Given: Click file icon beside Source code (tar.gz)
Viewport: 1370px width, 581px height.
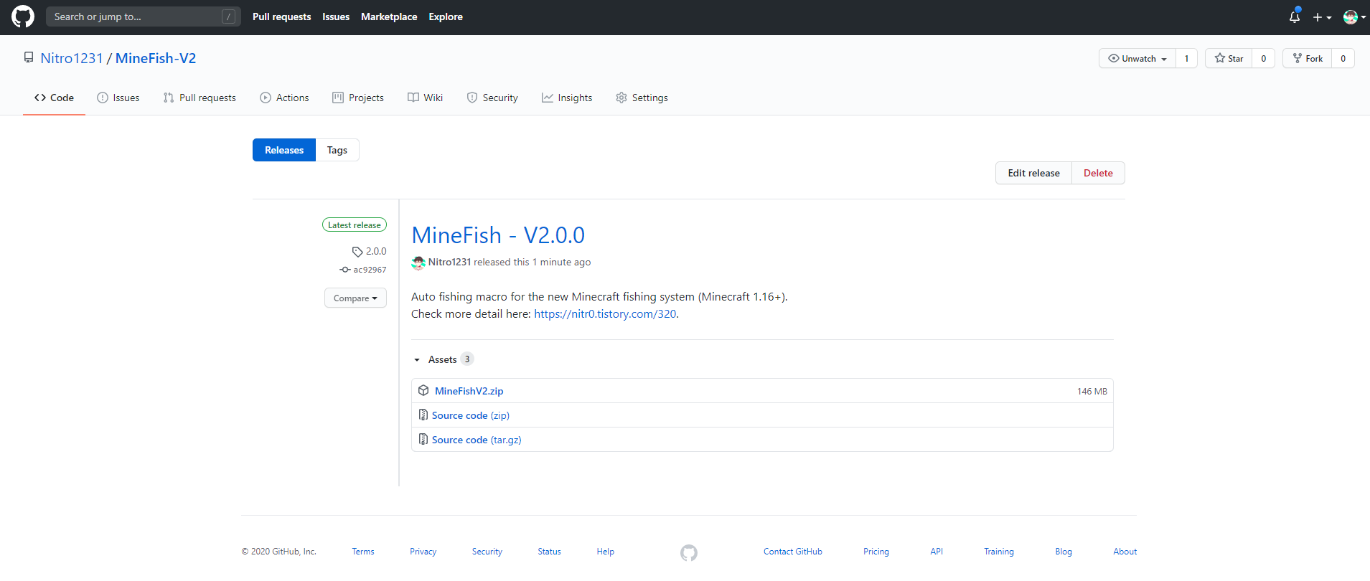Looking at the screenshot, I should tap(423, 440).
